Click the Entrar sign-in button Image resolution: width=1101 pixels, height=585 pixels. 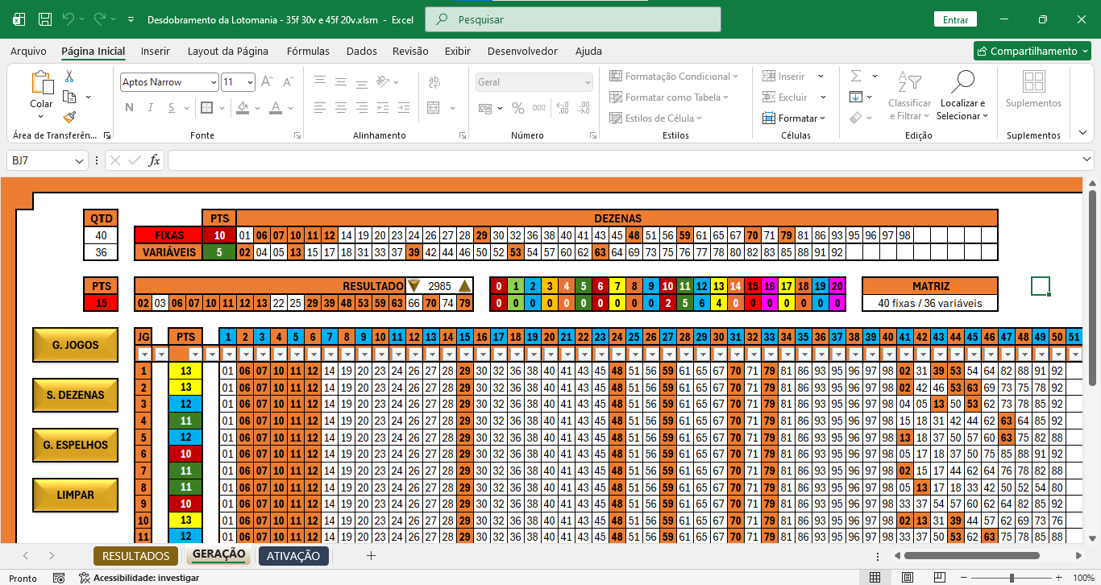coord(955,19)
